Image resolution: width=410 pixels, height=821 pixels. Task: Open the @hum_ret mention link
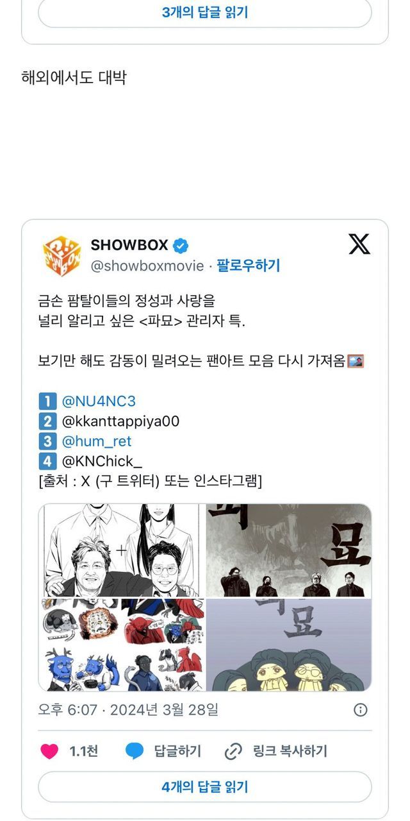coord(97,441)
